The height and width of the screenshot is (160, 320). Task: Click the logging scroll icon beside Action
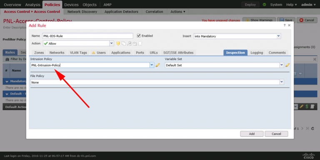[x=140, y=43]
